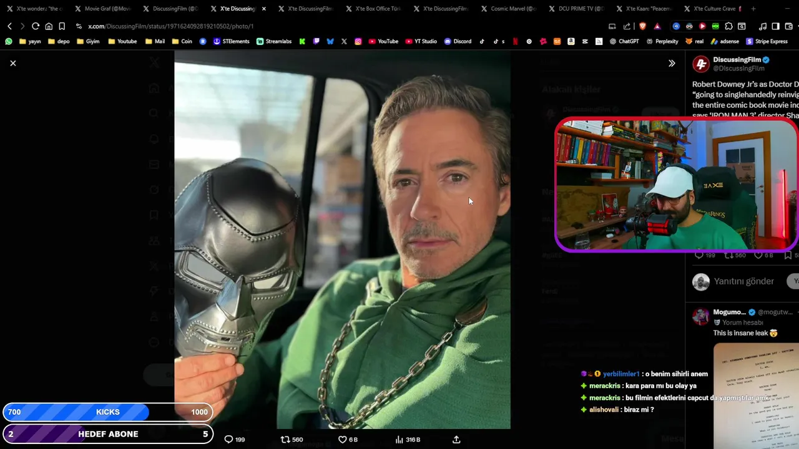Screen dimensions: 799x449
Task: Go back in browser history
Action: 9,26
